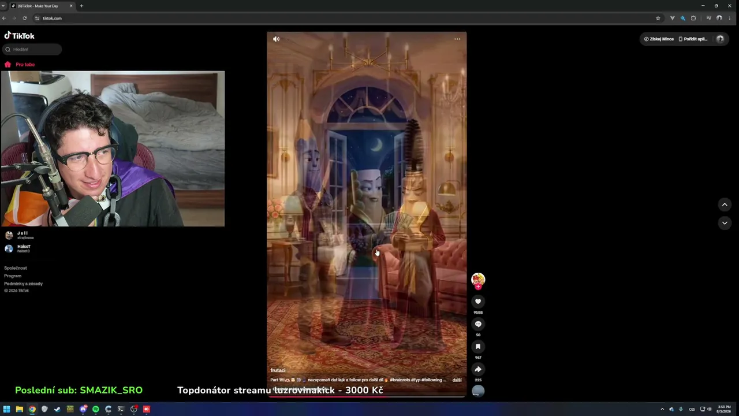Click the Pořídit aplikaci button

point(693,39)
